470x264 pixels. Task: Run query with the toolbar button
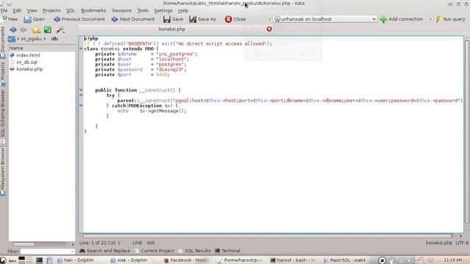click(x=450, y=19)
